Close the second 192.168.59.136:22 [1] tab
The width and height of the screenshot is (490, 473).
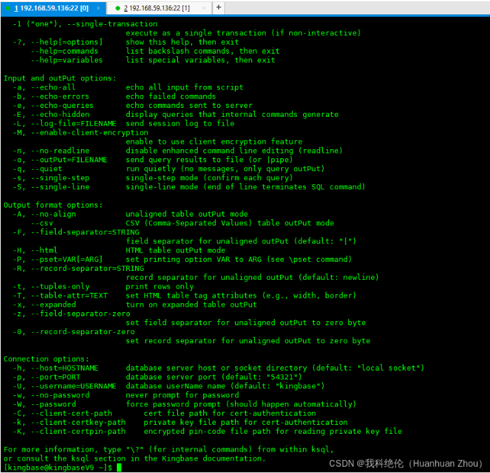click(x=204, y=8)
